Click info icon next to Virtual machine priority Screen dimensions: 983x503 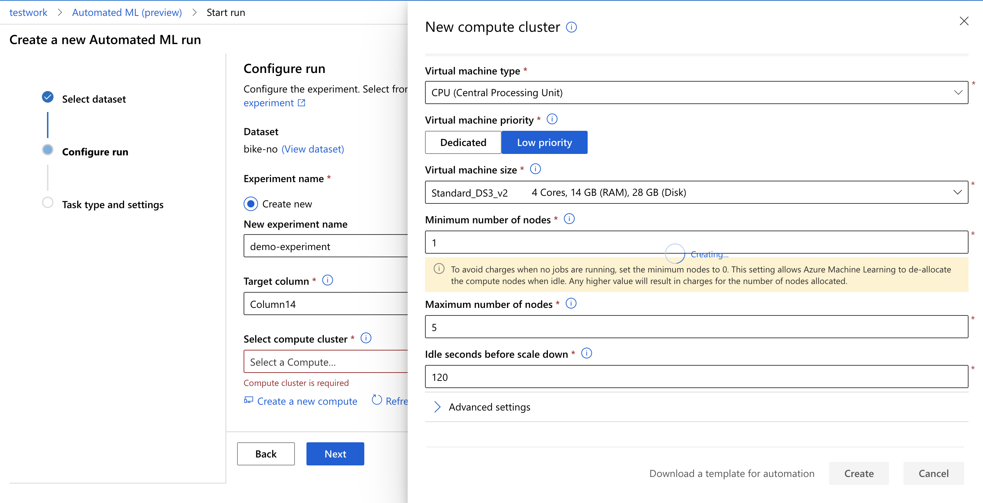pyautogui.click(x=552, y=119)
